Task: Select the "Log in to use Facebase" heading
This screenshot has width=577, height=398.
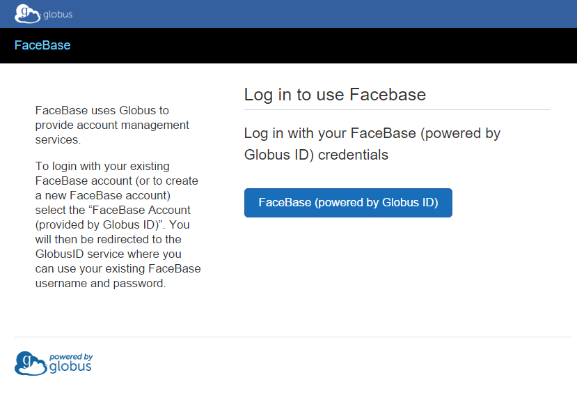Action: [335, 95]
